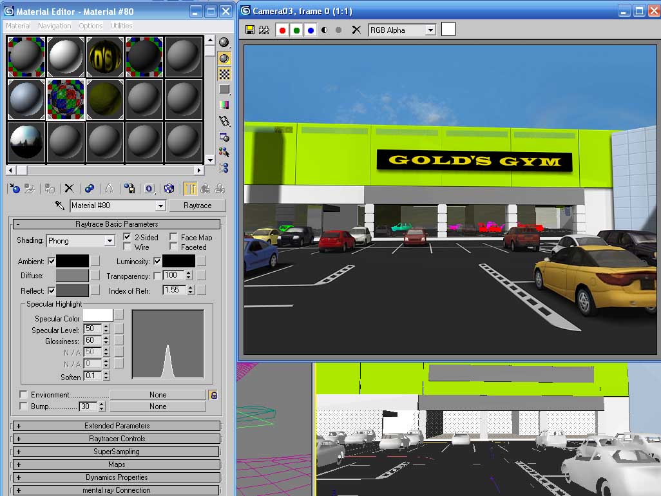This screenshot has height=496, width=661.
Task: Click the Make Preview film icon
Action: [224, 121]
